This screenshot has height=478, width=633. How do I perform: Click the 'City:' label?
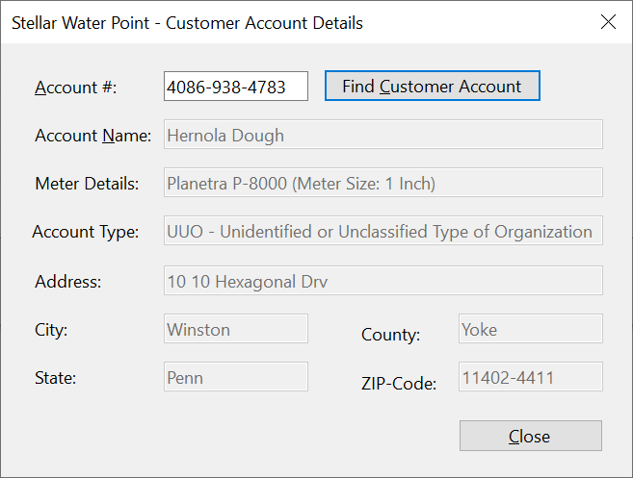[51, 330]
